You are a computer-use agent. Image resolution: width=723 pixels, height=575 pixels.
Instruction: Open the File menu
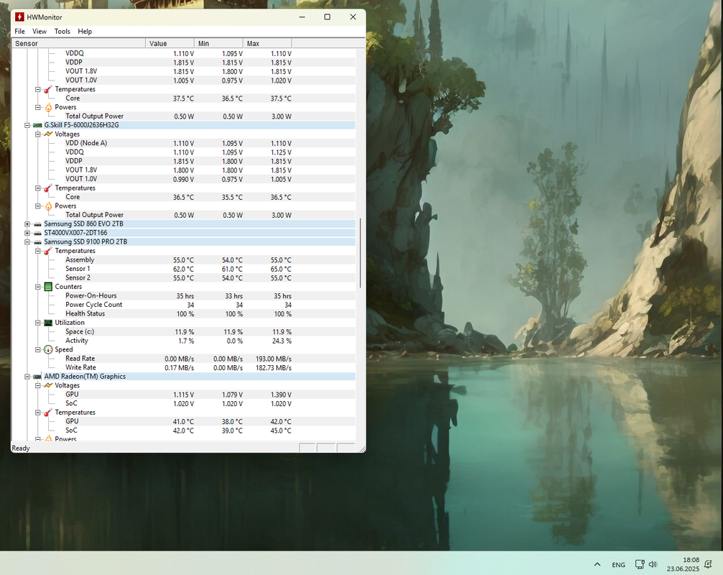[20, 32]
